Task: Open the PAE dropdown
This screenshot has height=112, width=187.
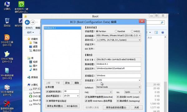Action: tap(104, 92)
